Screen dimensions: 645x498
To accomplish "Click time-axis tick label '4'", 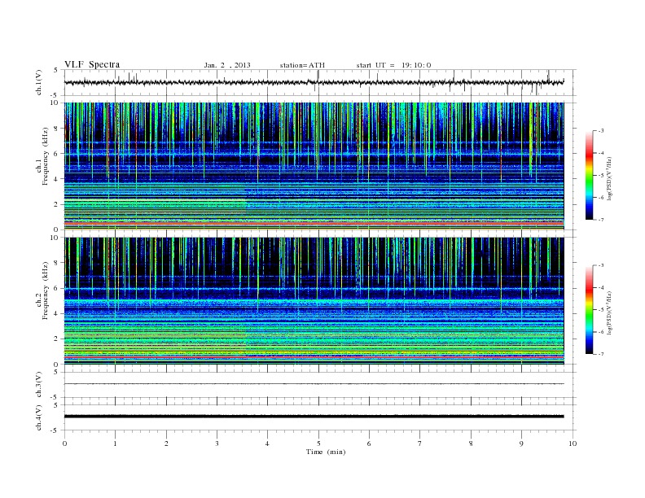I will pos(267,443).
